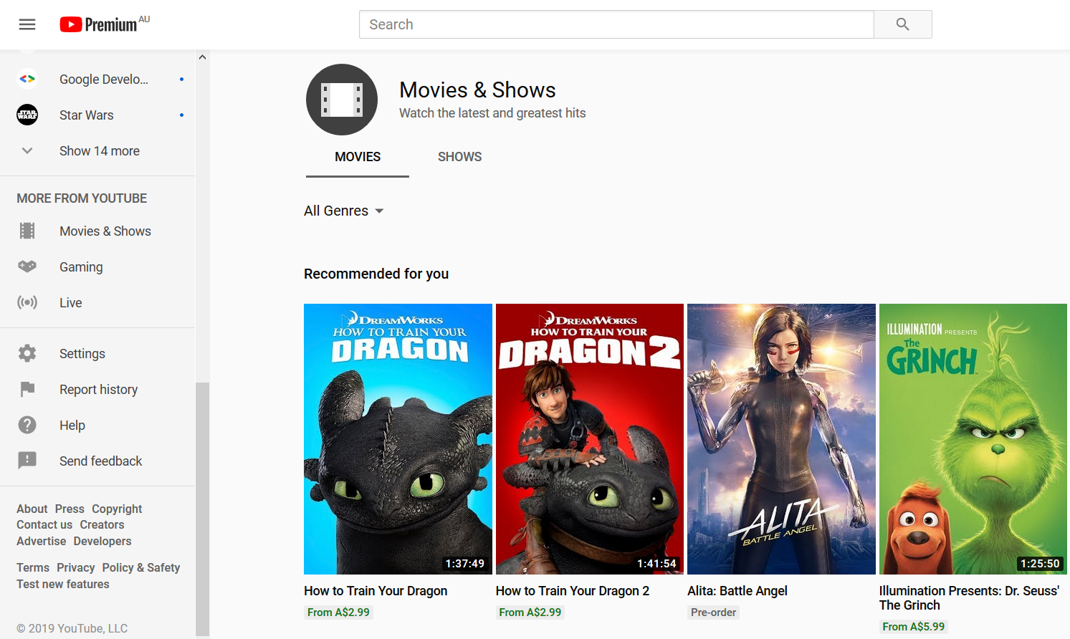Click the Gaming controller icon
Viewport: 1070px width, 639px height.
pos(27,266)
